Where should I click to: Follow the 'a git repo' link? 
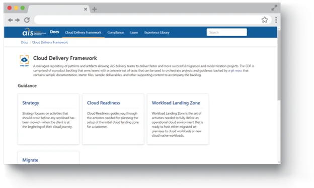point(234,70)
